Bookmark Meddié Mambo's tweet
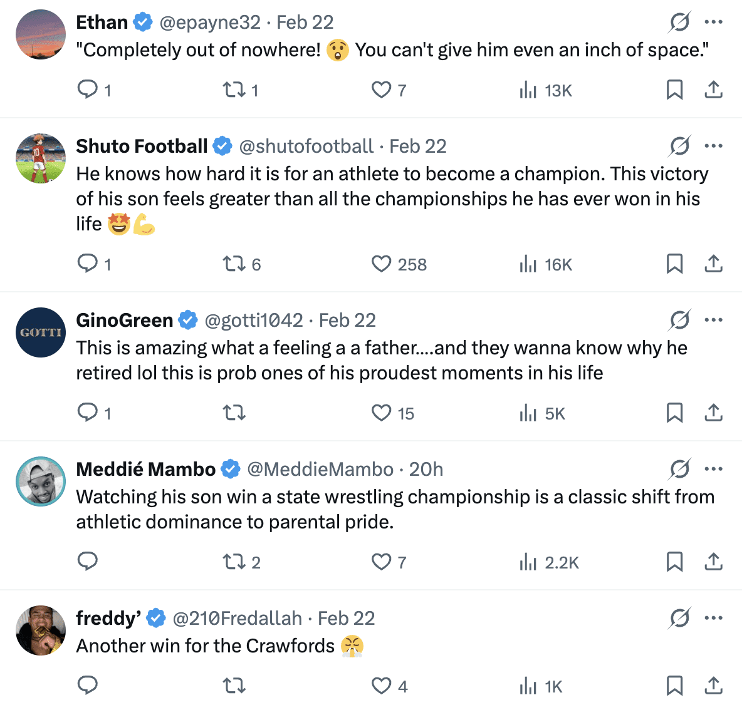 click(x=674, y=562)
